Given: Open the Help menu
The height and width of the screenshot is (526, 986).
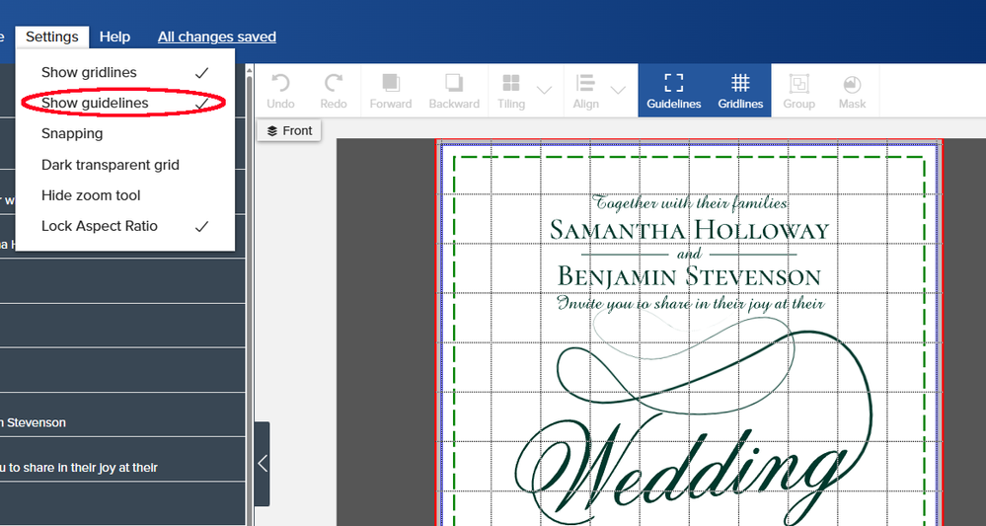Looking at the screenshot, I should pyautogui.click(x=114, y=37).
